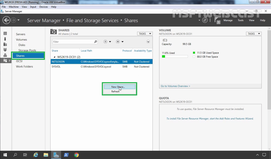The width and height of the screenshot is (271, 159).
Task: Open VirtualBox Input menu
Action: point(33,7)
